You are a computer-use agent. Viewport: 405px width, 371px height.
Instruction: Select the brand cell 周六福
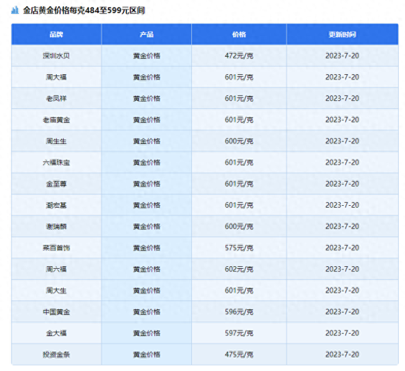click(56, 269)
